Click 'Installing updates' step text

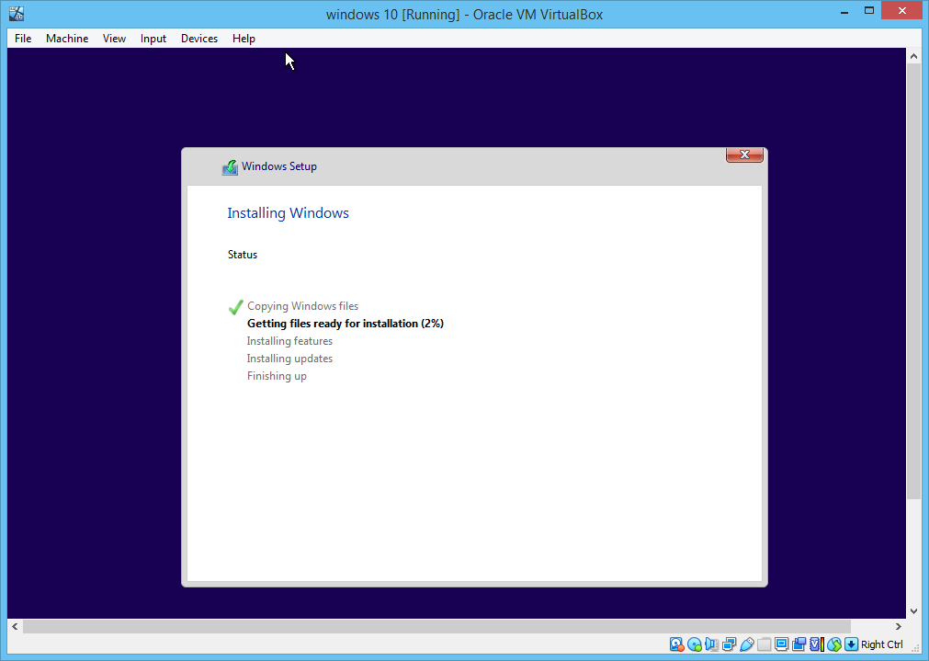(x=289, y=359)
